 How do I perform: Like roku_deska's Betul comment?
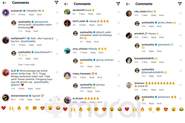point(180,13)
